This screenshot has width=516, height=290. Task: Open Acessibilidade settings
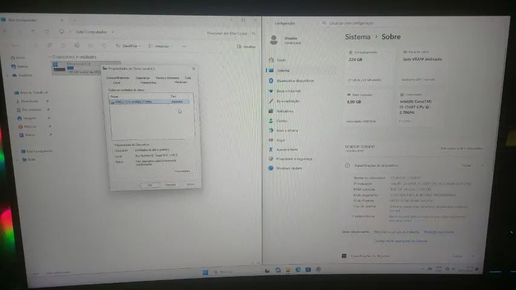[x=283, y=150]
